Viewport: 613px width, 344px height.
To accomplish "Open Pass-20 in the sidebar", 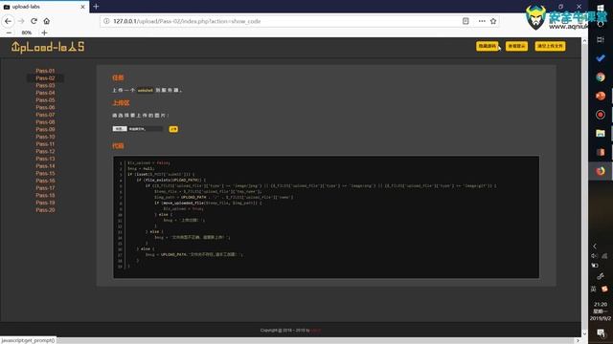I will point(45,210).
